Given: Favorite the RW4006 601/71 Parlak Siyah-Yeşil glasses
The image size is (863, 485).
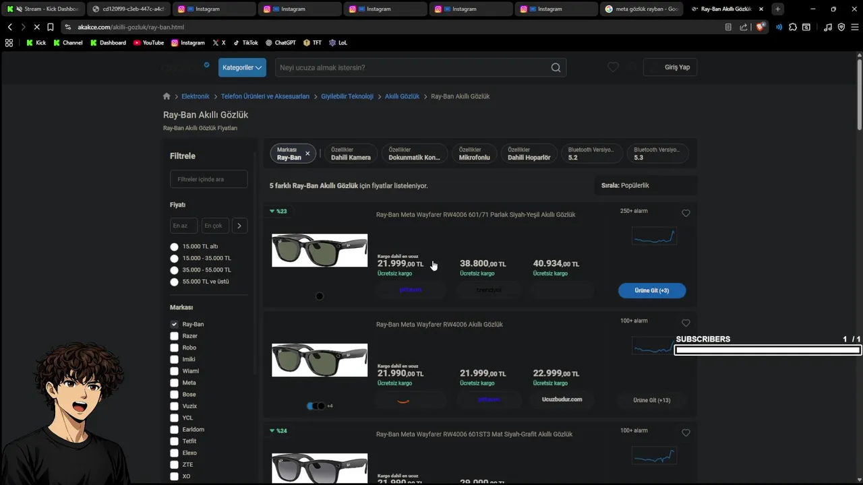Looking at the screenshot, I should pos(686,213).
